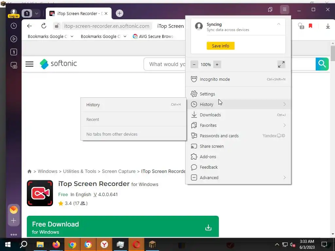Open the notification center icon
The height and width of the screenshot is (251, 335).
pos(324,244)
